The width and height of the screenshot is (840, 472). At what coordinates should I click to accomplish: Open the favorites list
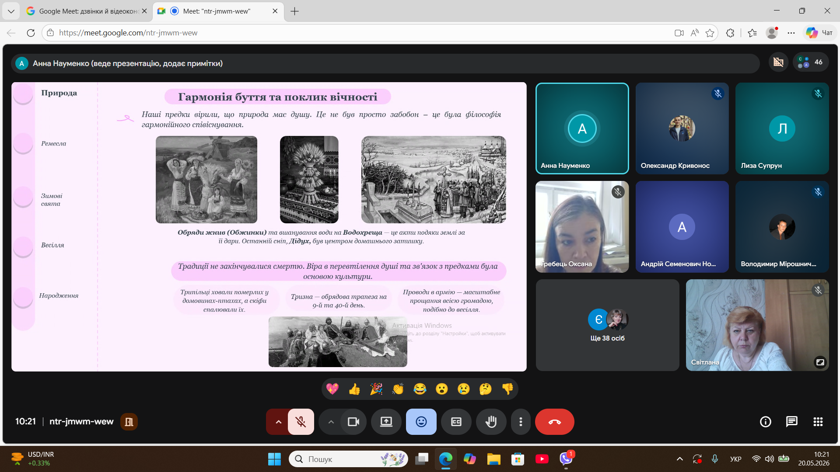pos(752,33)
